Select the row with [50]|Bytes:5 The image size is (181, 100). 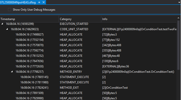coord(88,93)
